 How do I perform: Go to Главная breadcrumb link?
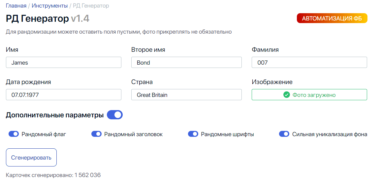[x=16, y=6]
